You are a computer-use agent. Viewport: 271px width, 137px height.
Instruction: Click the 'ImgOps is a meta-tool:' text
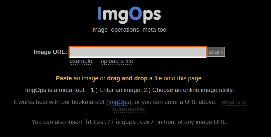pyautogui.click(x=55, y=90)
